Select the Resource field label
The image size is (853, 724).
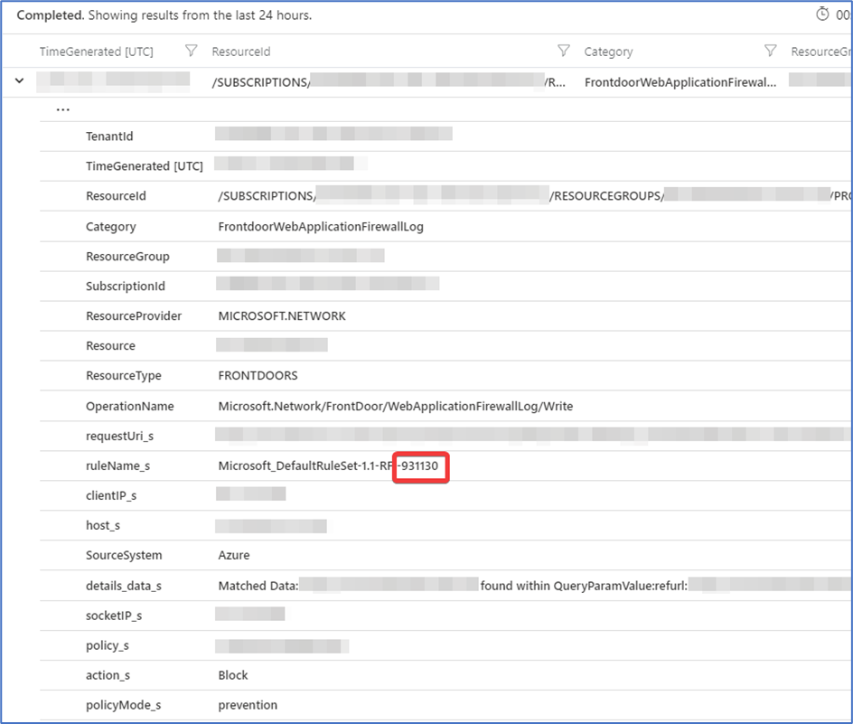coord(110,345)
